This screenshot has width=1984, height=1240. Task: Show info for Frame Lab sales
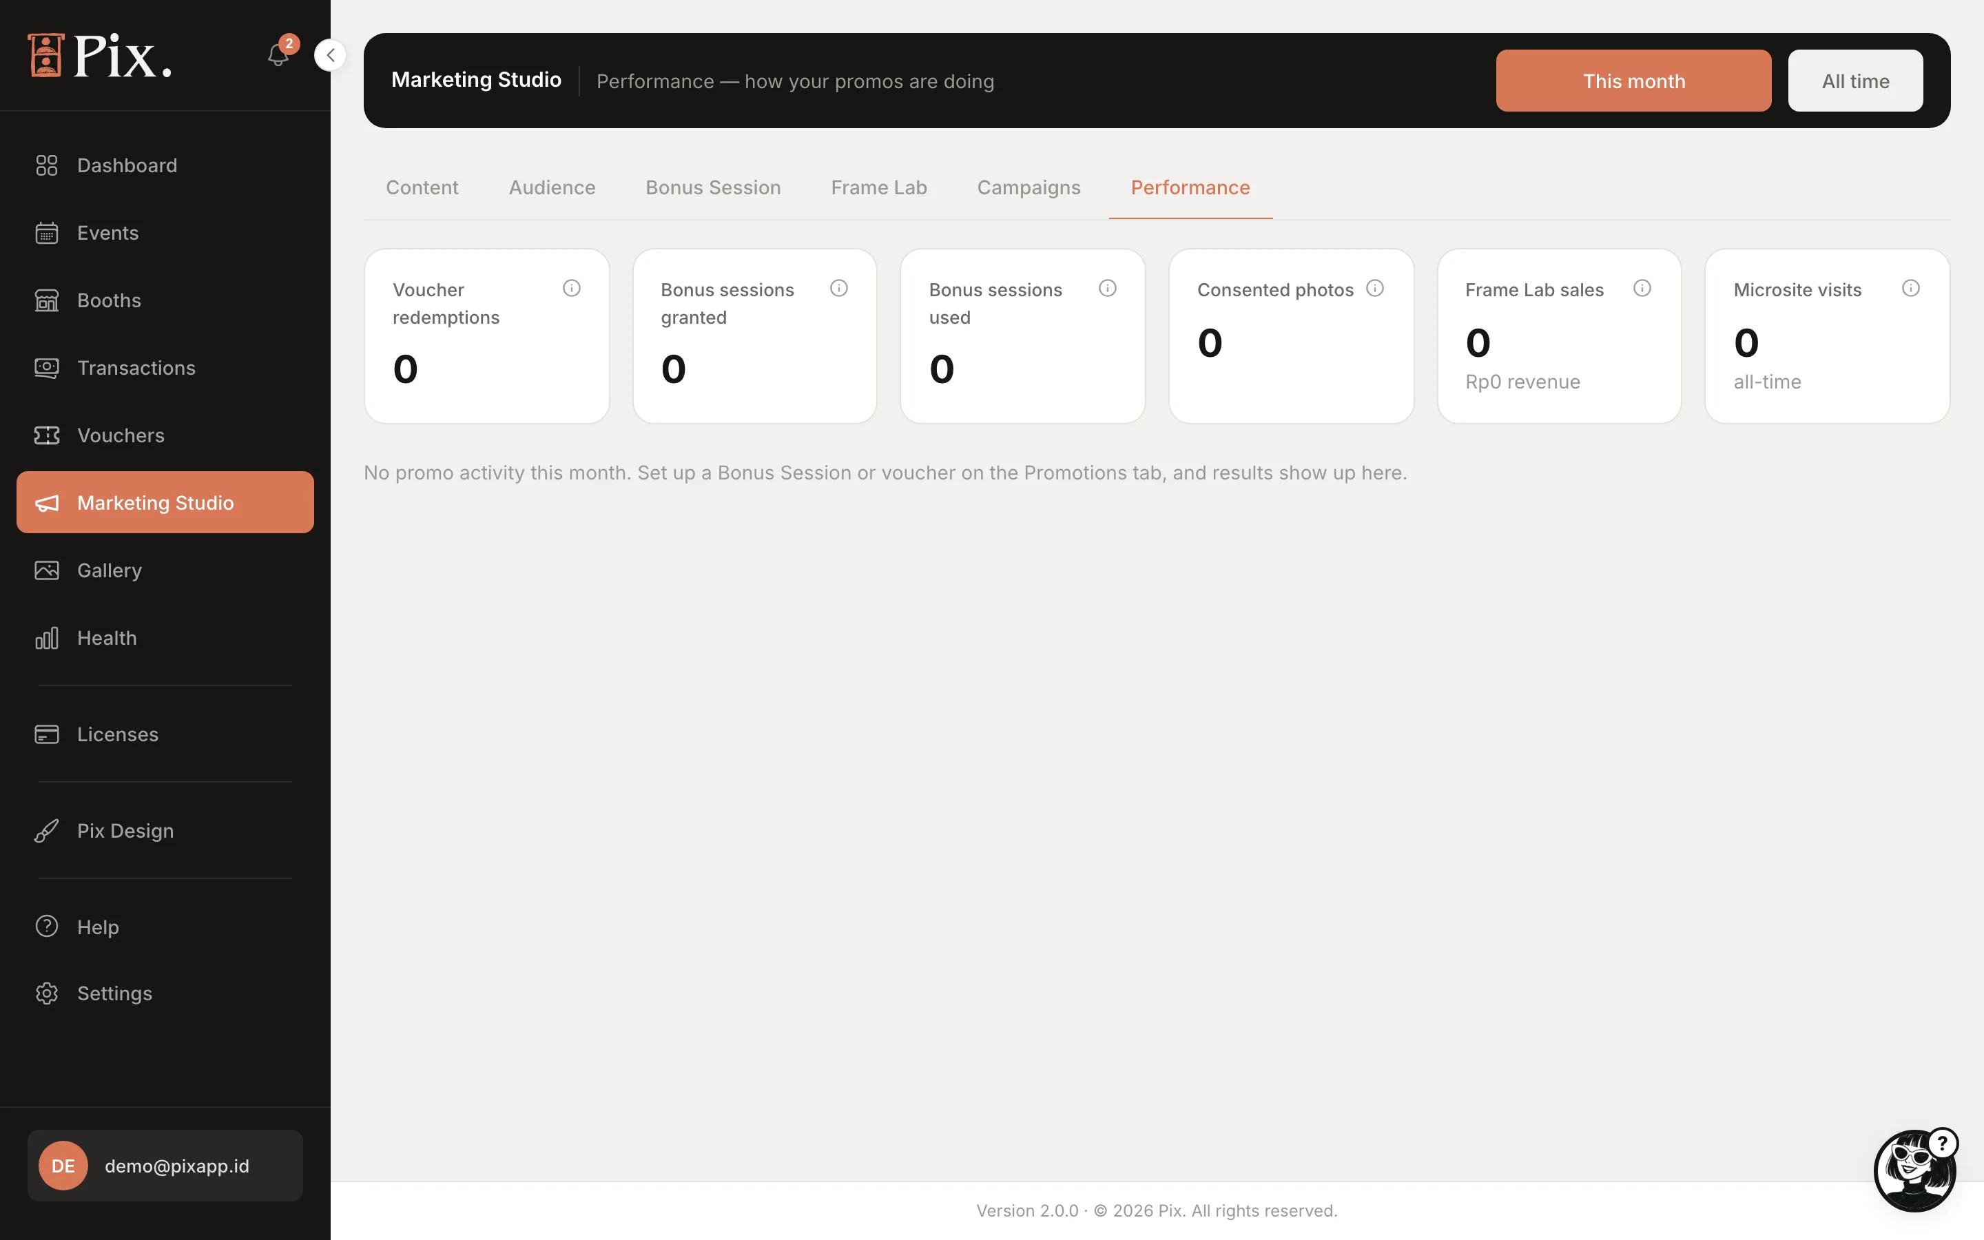pyautogui.click(x=1642, y=288)
